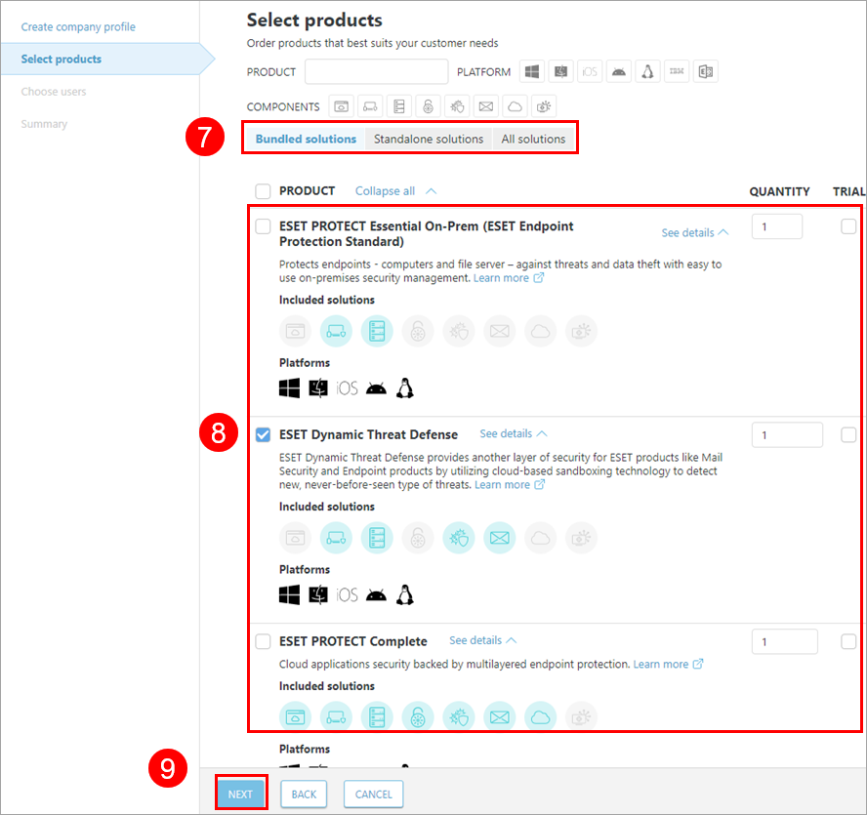Tick the select-all PRODUCT header checkbox
The height and width of the screenshot is (815, 867).
click(264, 191)
